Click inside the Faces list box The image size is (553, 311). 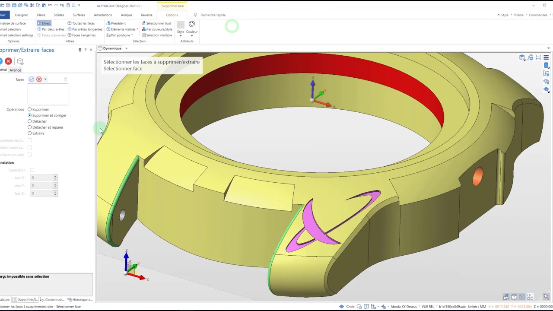[x=48, y=94]
